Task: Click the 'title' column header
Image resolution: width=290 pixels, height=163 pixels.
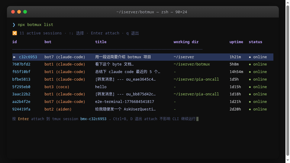Action: coord(101,42)
